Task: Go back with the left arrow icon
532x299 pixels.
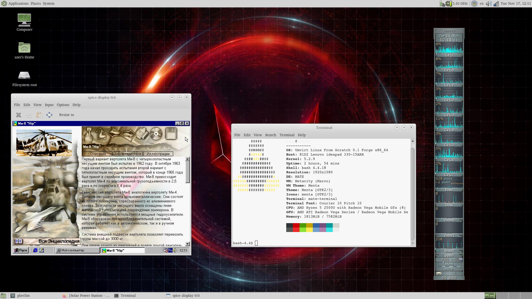Action: tap(115, 134)
